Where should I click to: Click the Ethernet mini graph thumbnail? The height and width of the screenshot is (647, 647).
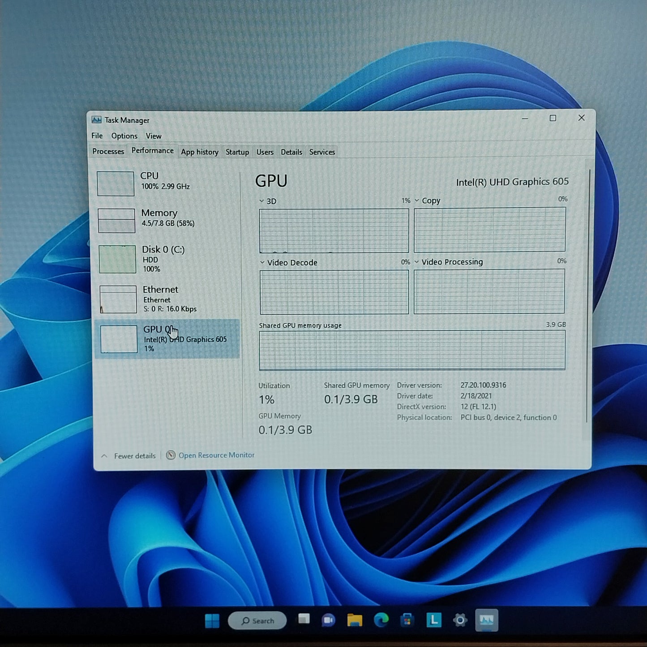[x=118, y=299]
